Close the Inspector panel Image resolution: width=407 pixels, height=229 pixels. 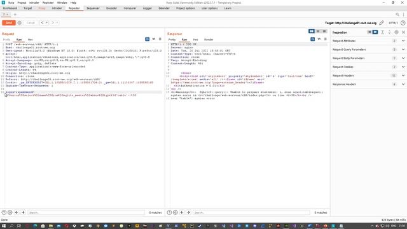pyautogui.click(x=403, y=32)
